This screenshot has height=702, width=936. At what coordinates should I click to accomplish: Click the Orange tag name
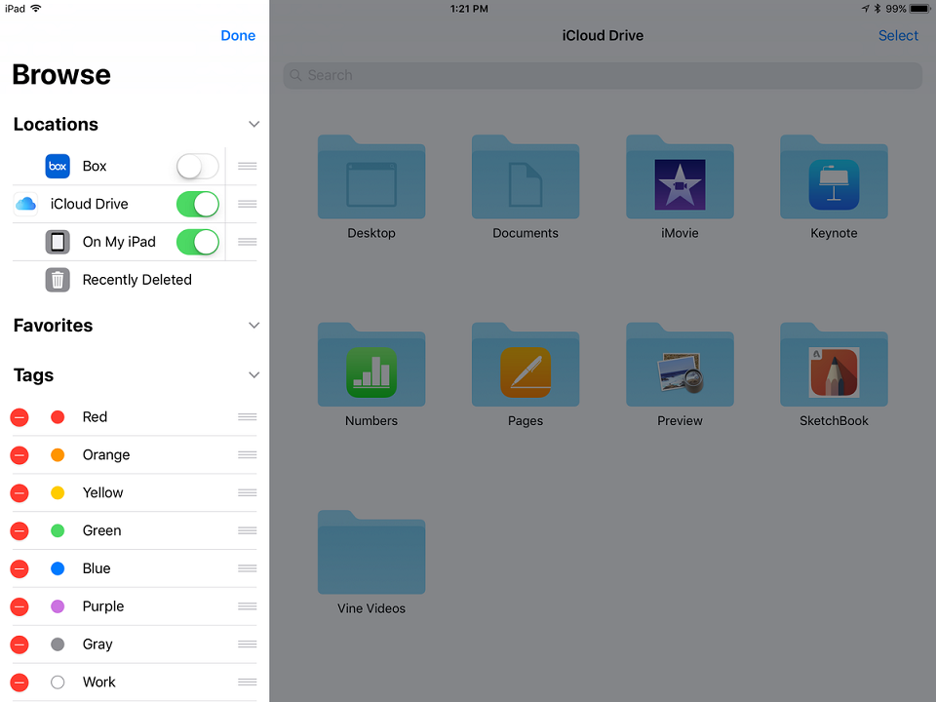[x=105, y=455]
